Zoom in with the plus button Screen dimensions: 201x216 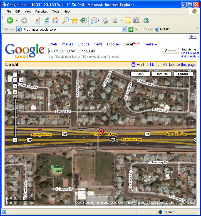tap(15, 92)
